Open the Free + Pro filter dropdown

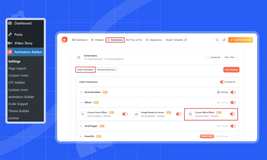[231, 57]
